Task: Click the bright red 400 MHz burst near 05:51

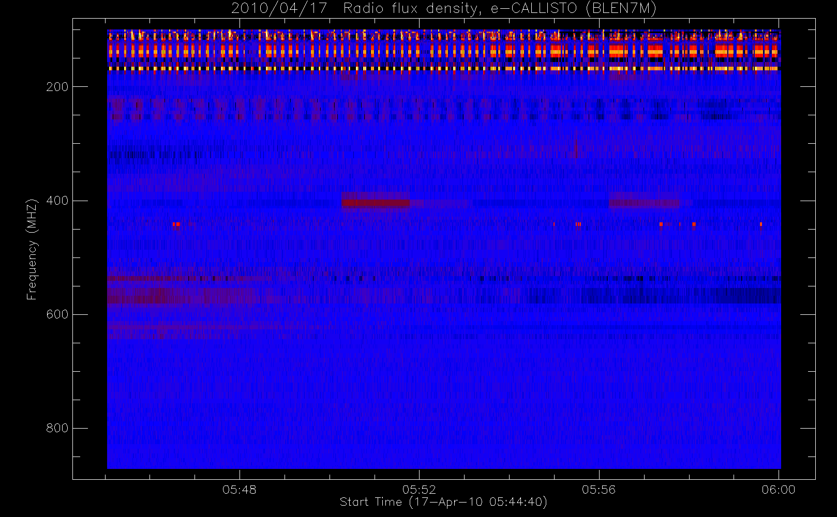Action: (376, 203)
